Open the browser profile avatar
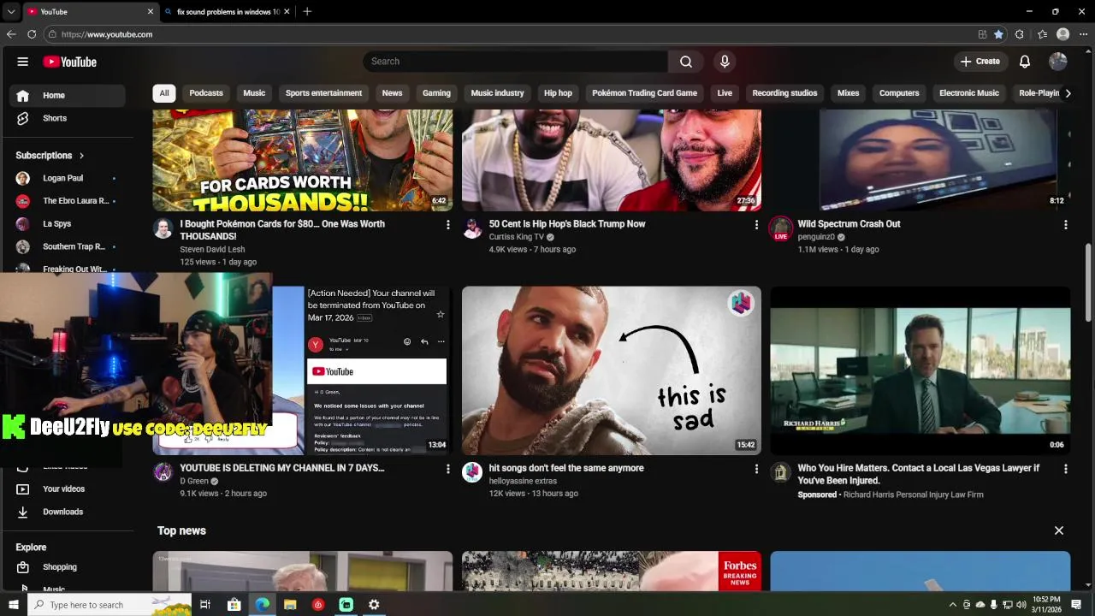 pos(1062,34)
